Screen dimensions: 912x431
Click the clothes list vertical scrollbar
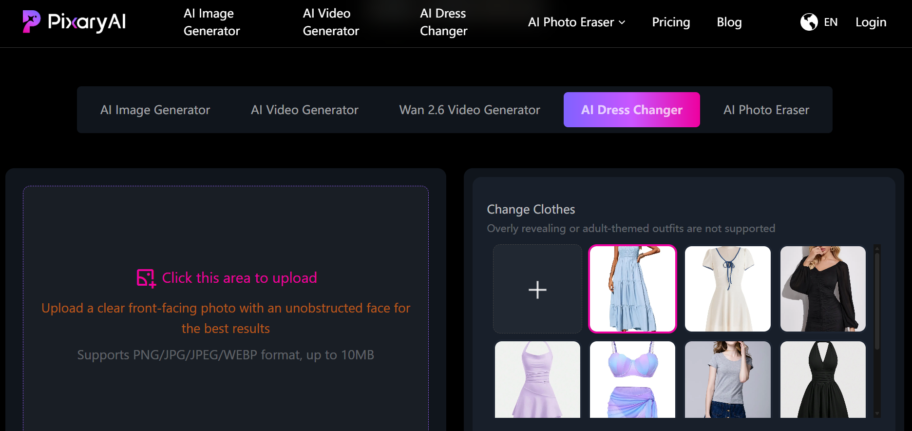pos(877,301)
